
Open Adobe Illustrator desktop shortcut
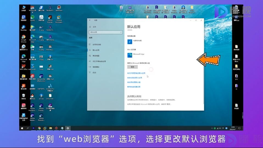coord(50,19)
